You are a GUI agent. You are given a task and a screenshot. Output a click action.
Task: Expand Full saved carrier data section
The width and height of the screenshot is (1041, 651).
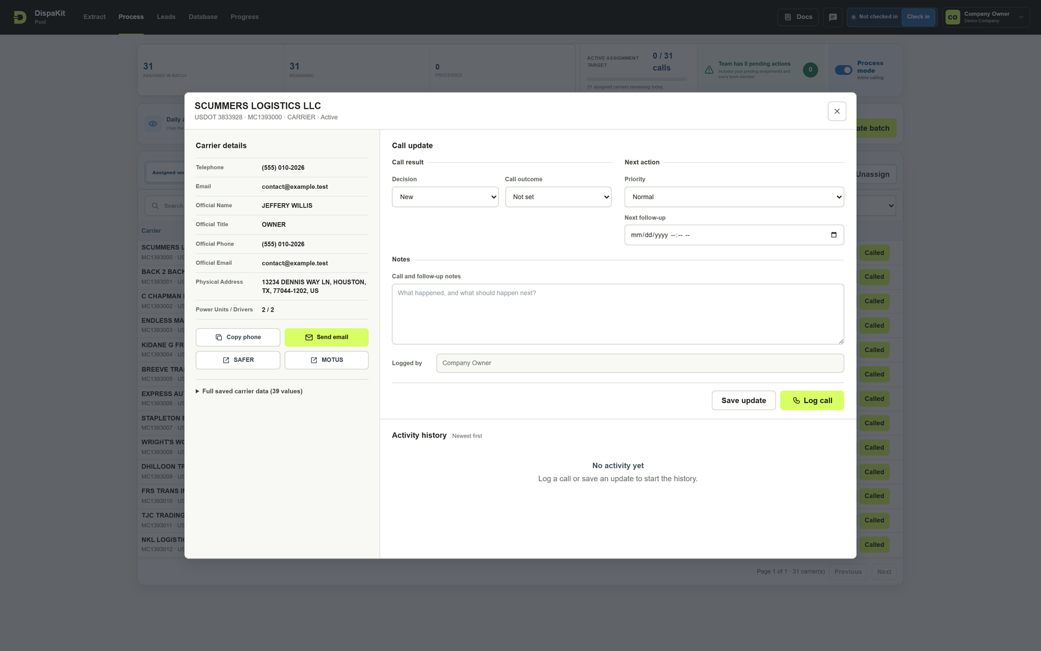(x=249, y=391)
